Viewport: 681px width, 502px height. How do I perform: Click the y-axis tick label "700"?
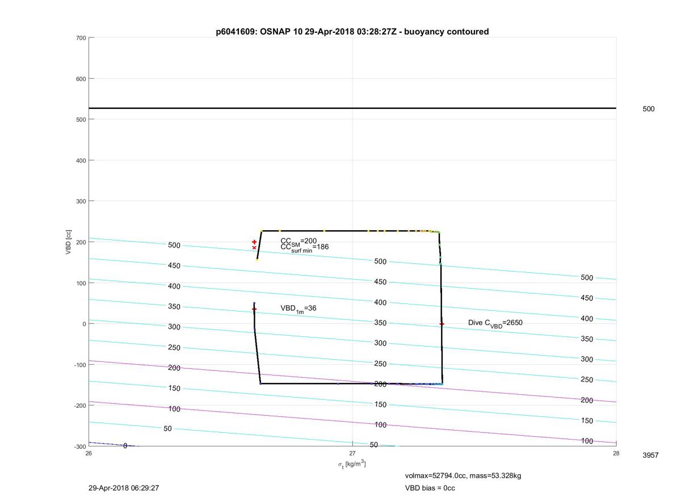pyautogui.click(x=81, y=38)
